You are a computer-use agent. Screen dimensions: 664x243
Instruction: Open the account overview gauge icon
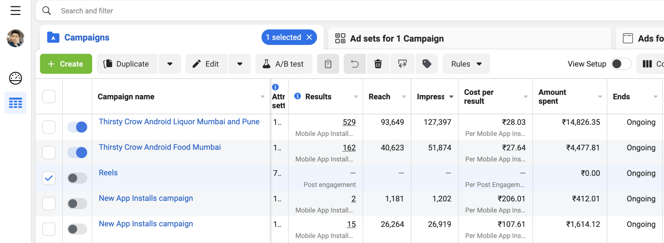[16, 78]
